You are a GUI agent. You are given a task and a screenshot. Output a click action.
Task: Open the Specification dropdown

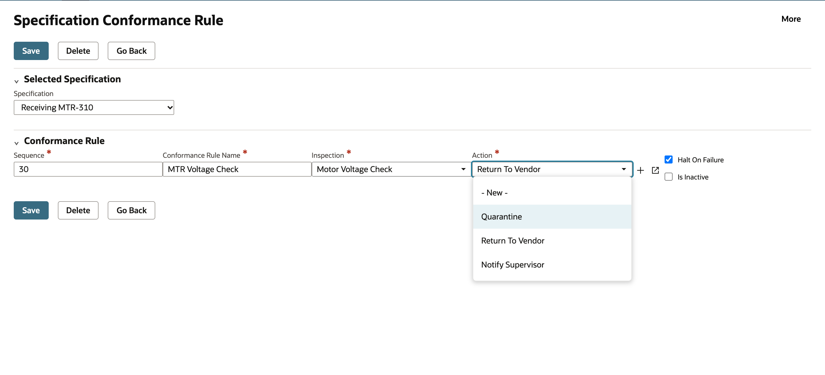pos(94,107)
